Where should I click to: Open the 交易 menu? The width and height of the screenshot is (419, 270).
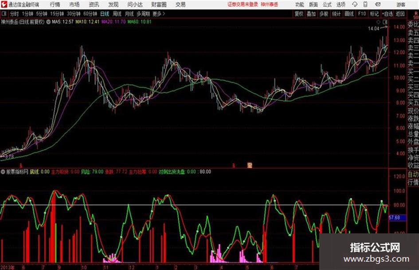click(x=180, y=4)
